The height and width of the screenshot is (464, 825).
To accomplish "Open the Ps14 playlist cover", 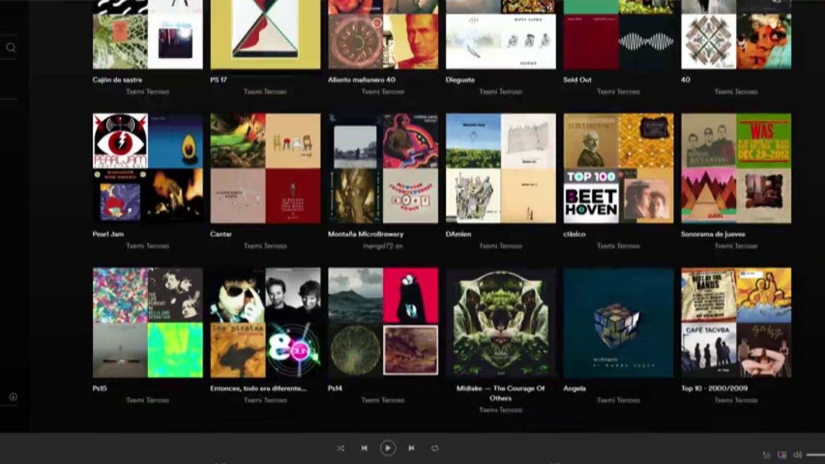I will pos(383,323).
